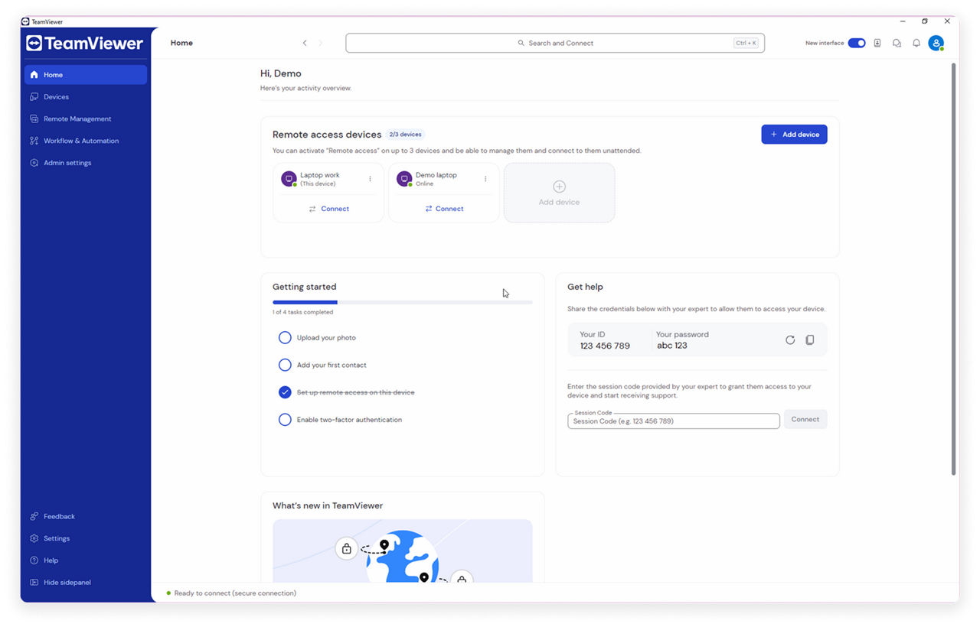The width and height of the screenshot is (980, 627).
Task: Check the Upload your photo task circle
Action: click(x=285, y=338)
